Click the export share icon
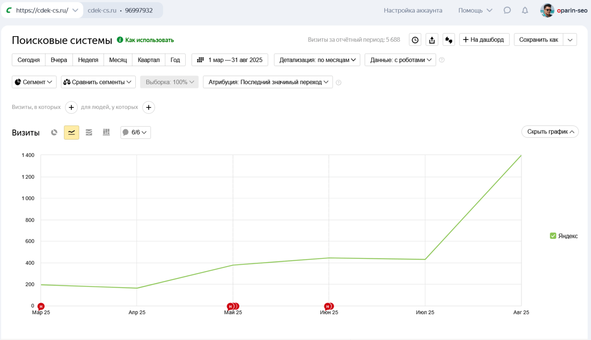591x340 pixels. point(432,40)
